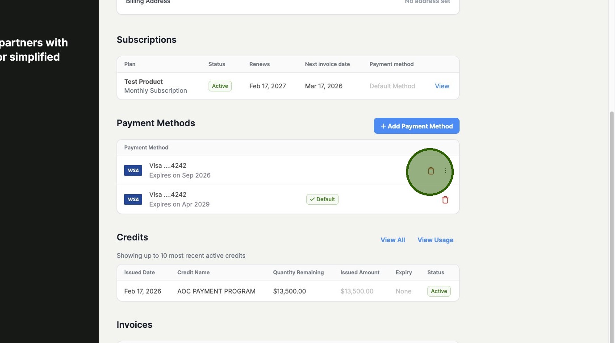View the Test Product subscription details
The image size is (615, 343).
coord(442,86)
